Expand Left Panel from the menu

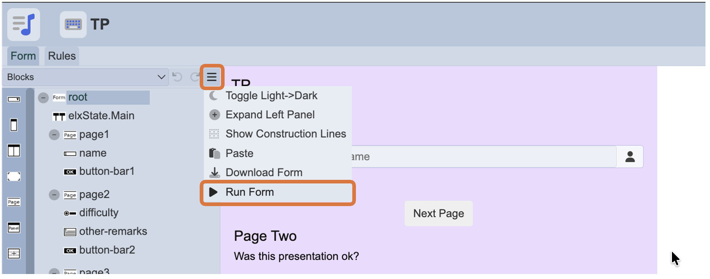click(x=270, y=115)
